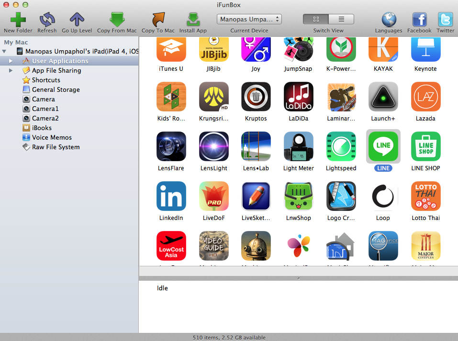Expand the User Applications node
The image size is (458, 341).
[x=11, y=61]
